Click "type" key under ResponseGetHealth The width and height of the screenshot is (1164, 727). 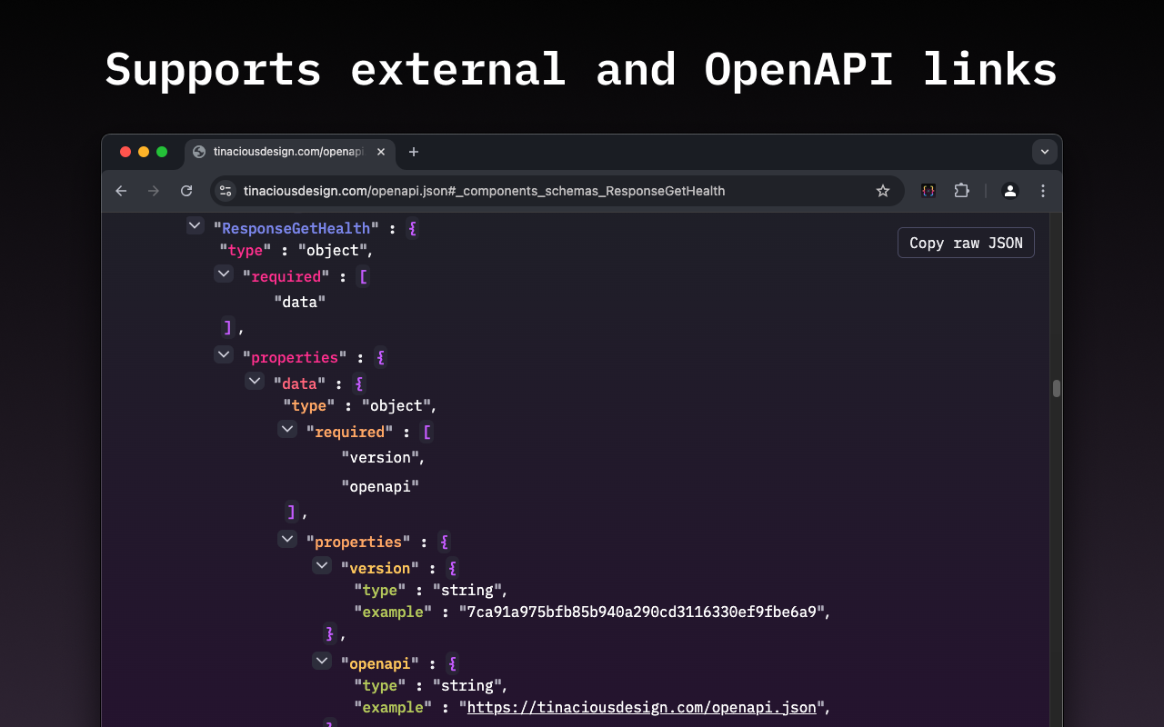coord(246,250)
